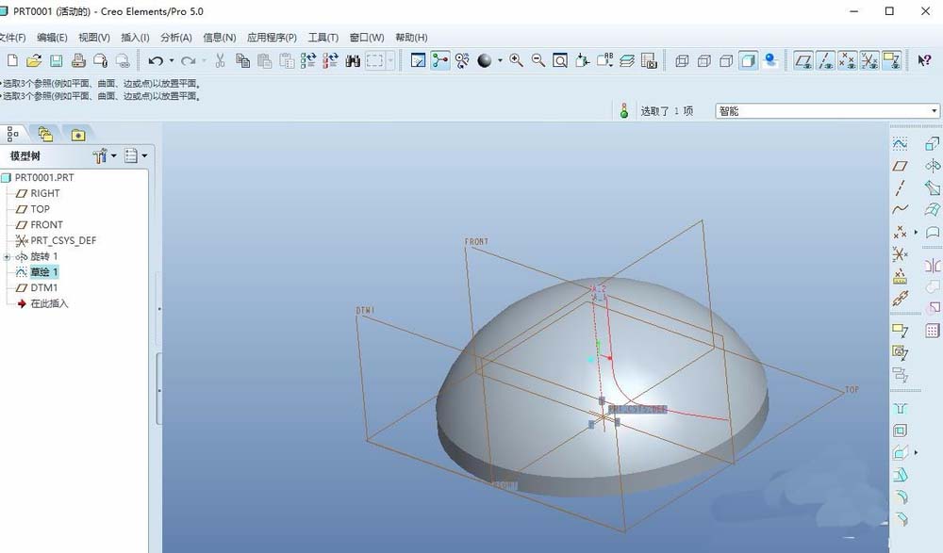Switch to the folder browser tab
The height and width of the screenshot is (553, 943).
45,134
